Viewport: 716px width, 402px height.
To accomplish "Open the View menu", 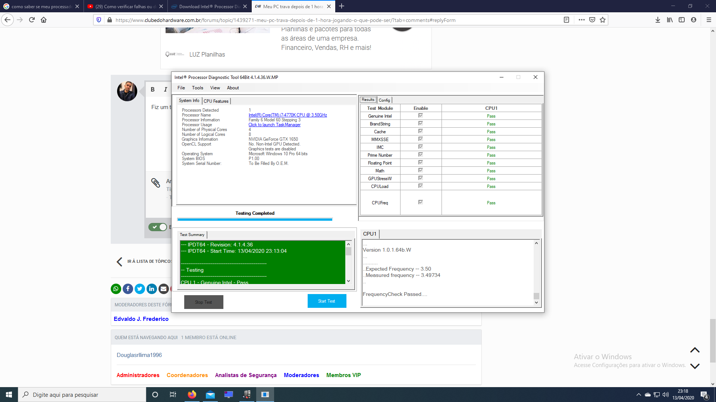I will [x=215, y=88].
